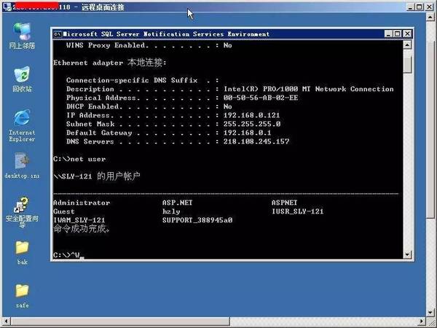Click the ASP.NET account name
This screenshot has width=437, height=328.
(x=177, y=203)
